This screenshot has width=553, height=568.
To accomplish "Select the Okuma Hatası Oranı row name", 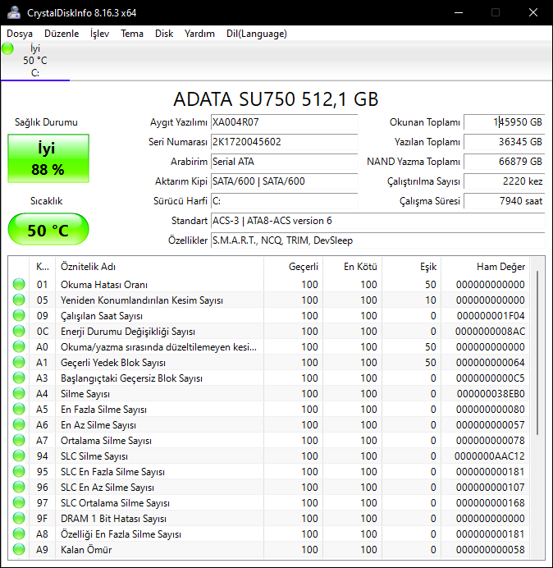I will (x=104, y=285).
